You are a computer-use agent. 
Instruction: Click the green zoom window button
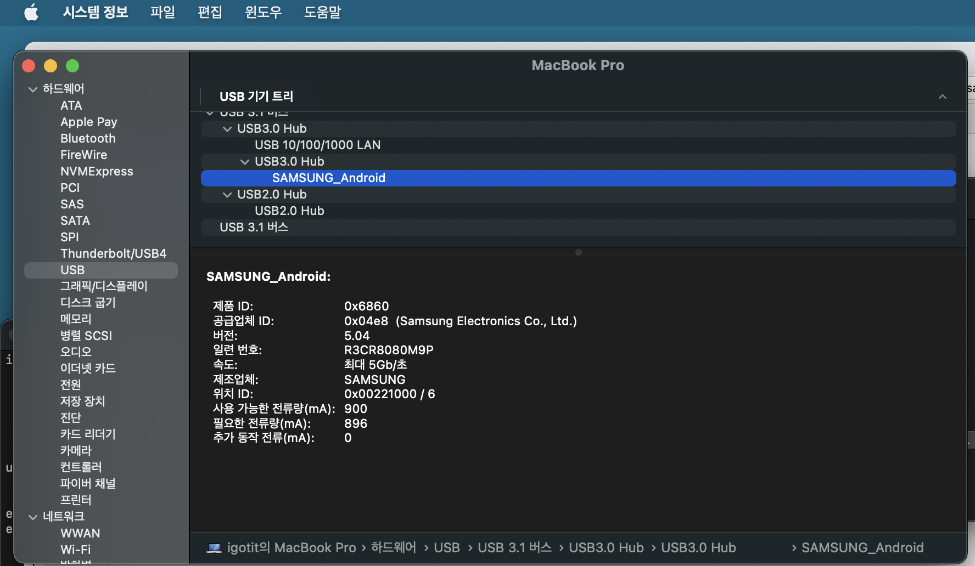[72, 66]
